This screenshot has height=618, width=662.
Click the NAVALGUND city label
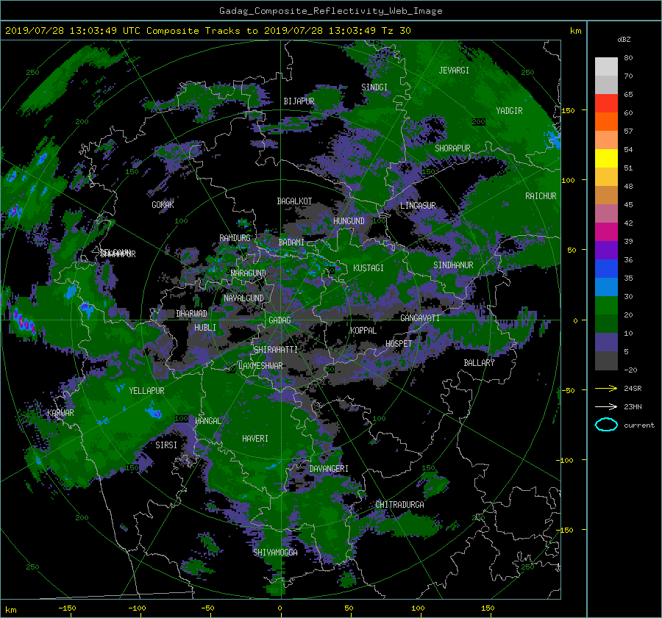pyautogui.click(x=243, y=298)
